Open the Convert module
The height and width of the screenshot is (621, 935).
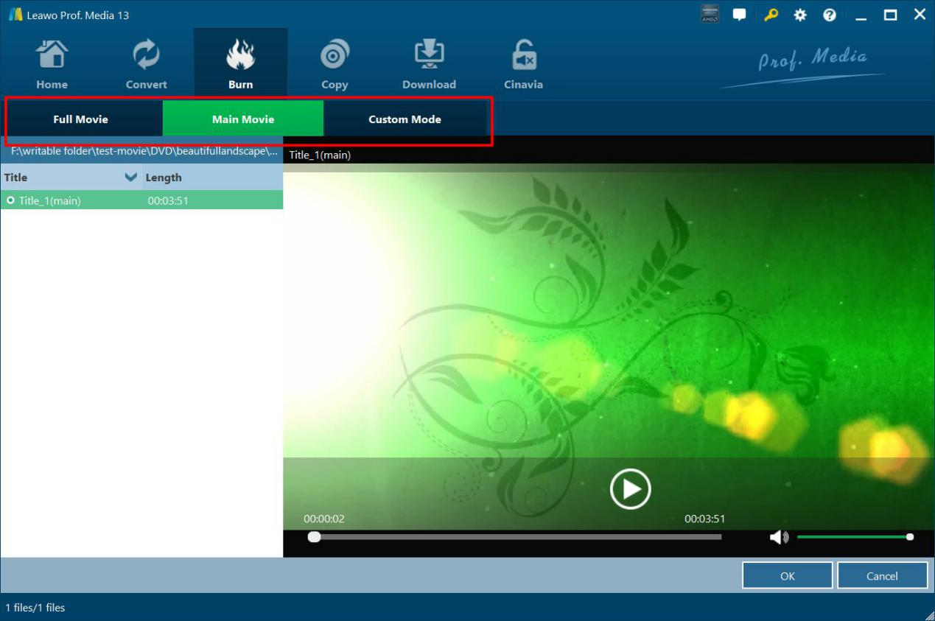click(x=146, y=65)
